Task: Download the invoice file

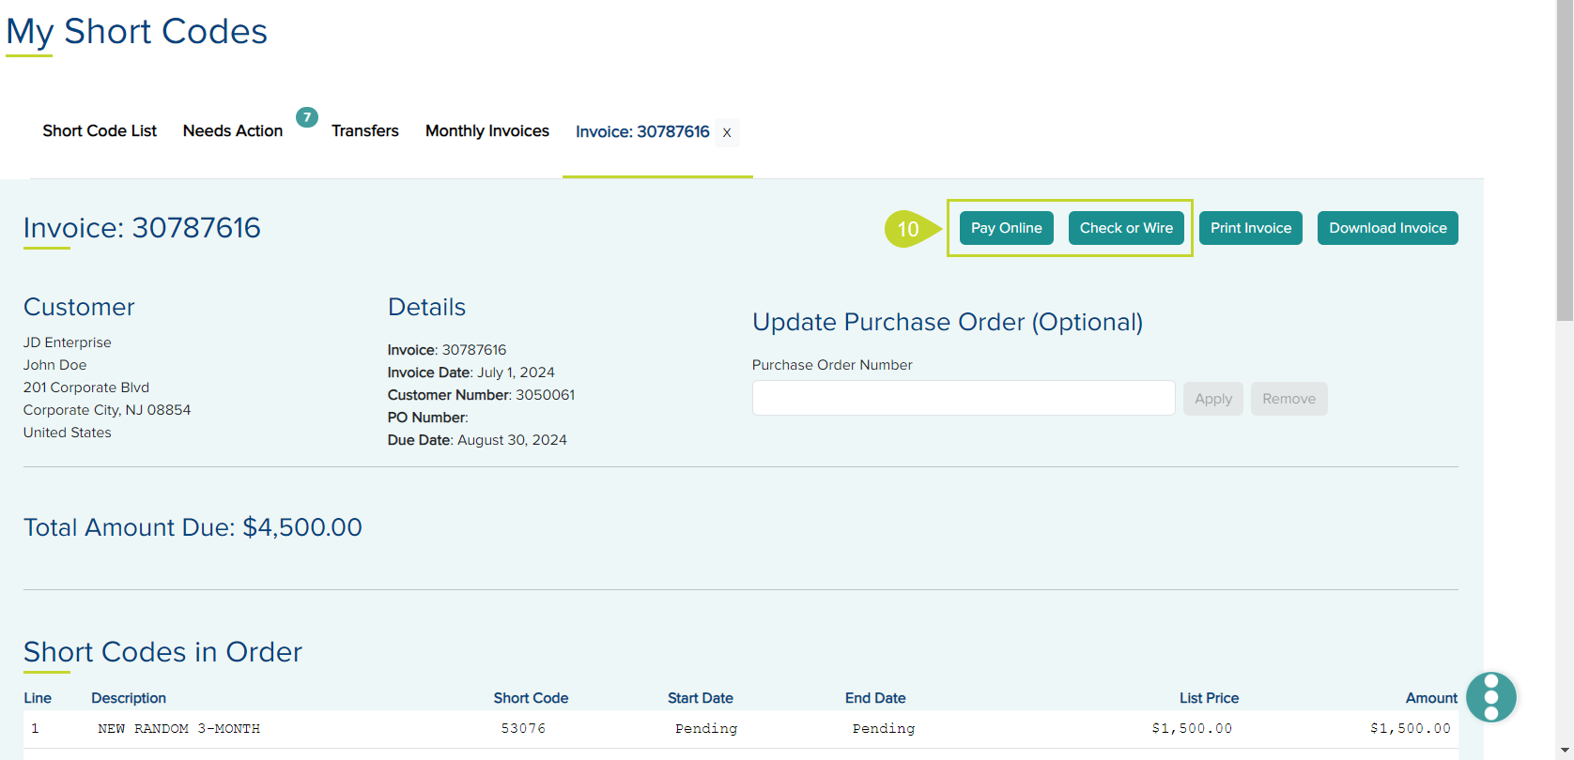Action: tap(1387, 228)
